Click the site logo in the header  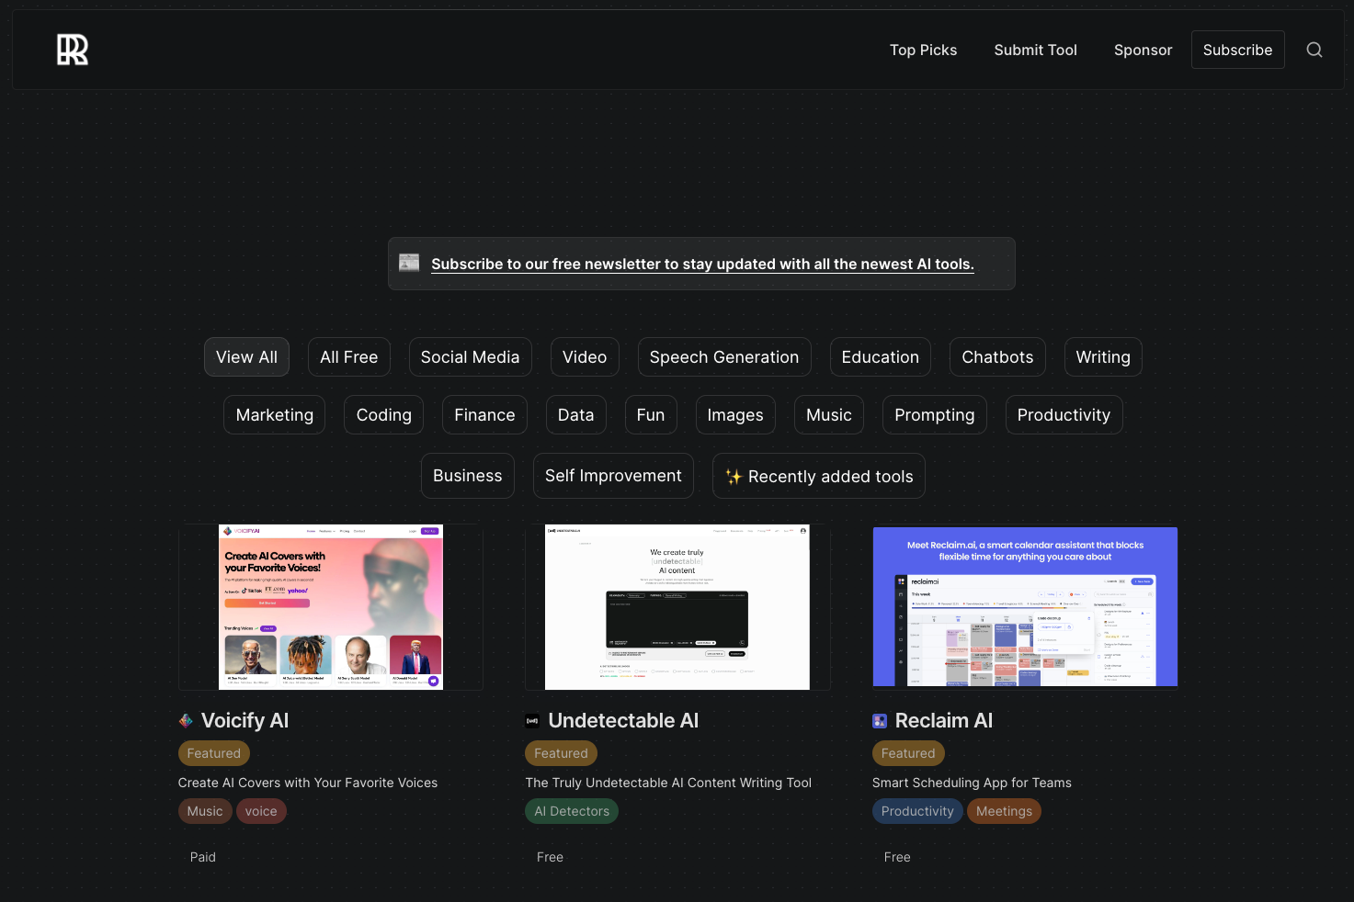[x=73, y=50]
